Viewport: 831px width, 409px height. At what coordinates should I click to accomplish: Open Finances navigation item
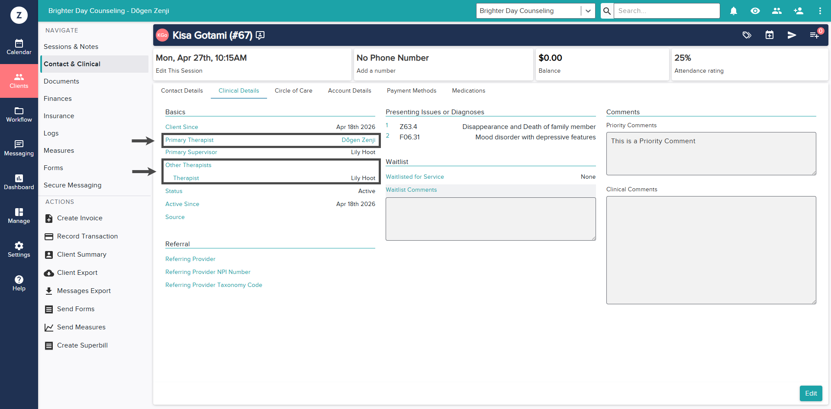coord(58,99)
